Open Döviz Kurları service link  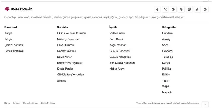coord(65,57)
